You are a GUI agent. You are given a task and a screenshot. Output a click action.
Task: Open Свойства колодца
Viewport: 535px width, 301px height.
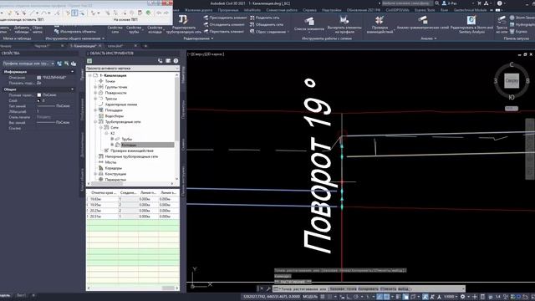[155, 29]
